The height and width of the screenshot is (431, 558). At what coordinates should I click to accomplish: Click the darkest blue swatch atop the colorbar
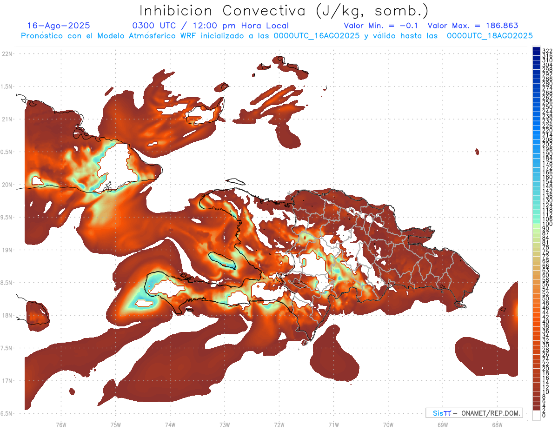(536, 49)
